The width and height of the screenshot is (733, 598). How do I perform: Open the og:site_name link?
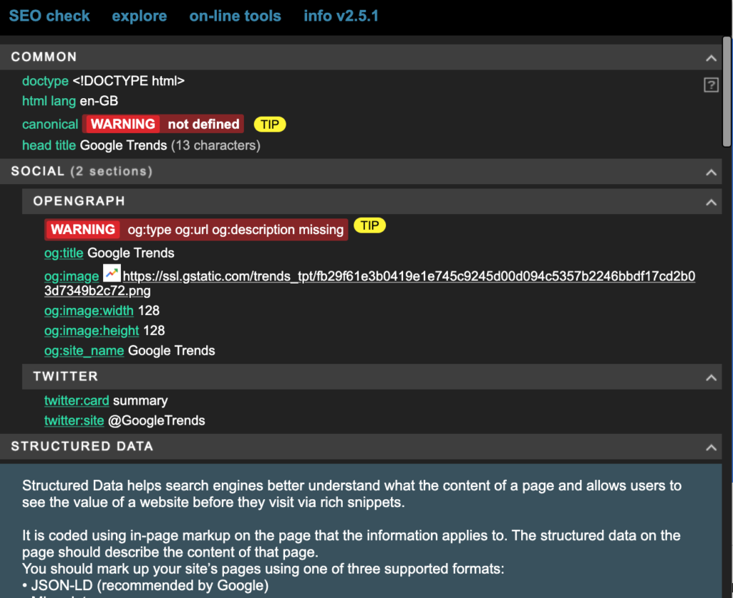[84, 351]
